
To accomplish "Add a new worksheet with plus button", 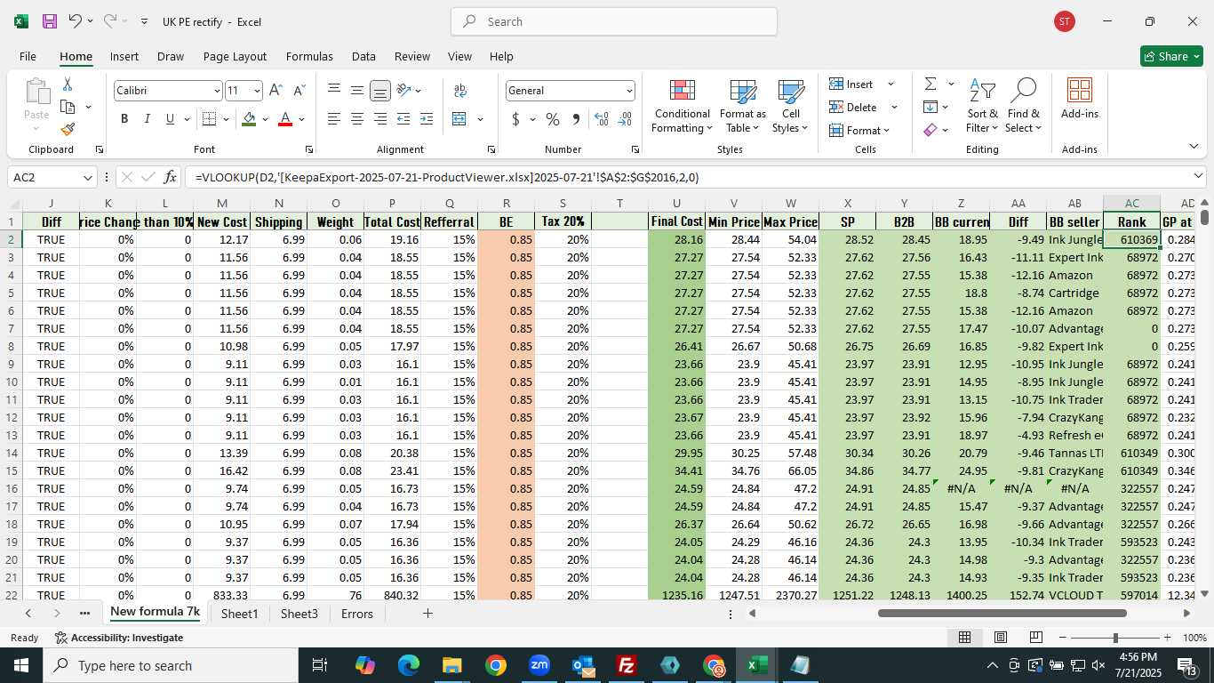I will 427,614.
